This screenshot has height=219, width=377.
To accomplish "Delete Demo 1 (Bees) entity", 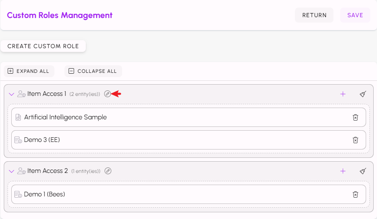I will tap(355, 194).
